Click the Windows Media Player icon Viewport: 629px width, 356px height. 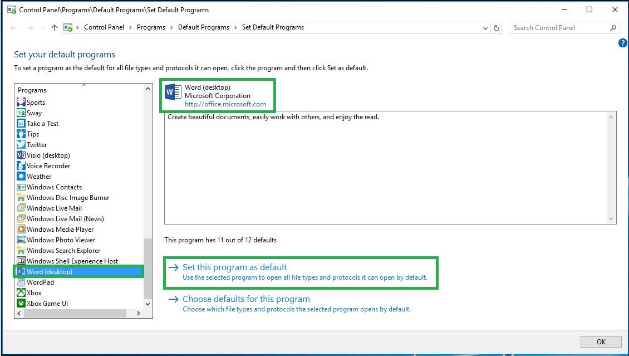pyautogui.click(x=21, y=229)
